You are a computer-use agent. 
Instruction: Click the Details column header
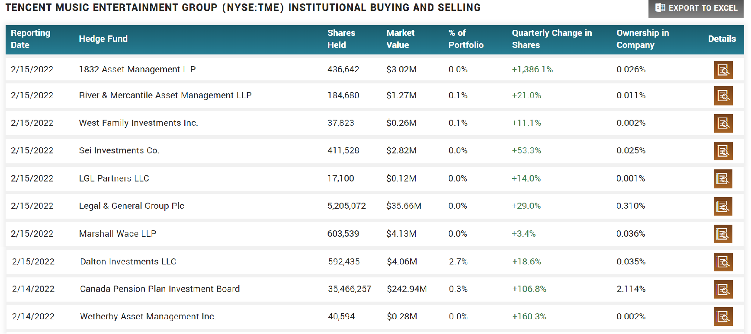coord(722,39)
